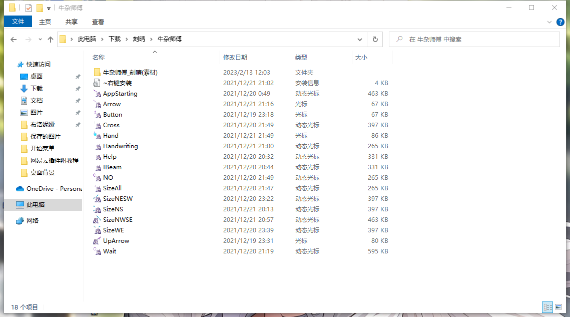Unpin 桌面 from Quick Access
Viewport: 570px width, 317px height.
point(78,77)
